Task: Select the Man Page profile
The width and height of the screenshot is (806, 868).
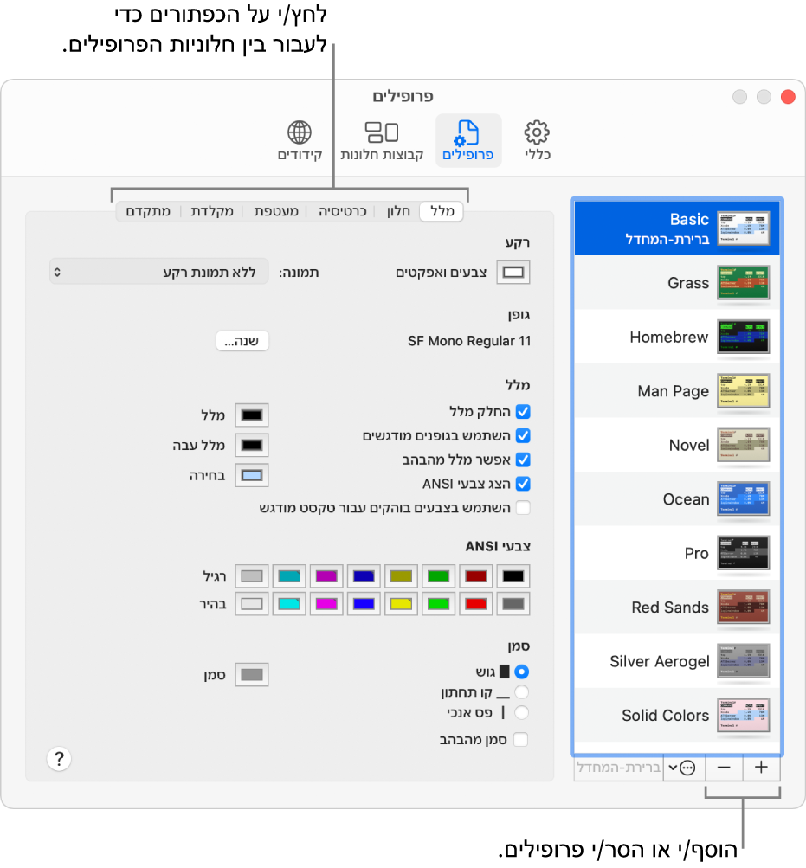Action: [x=677, y=391]
